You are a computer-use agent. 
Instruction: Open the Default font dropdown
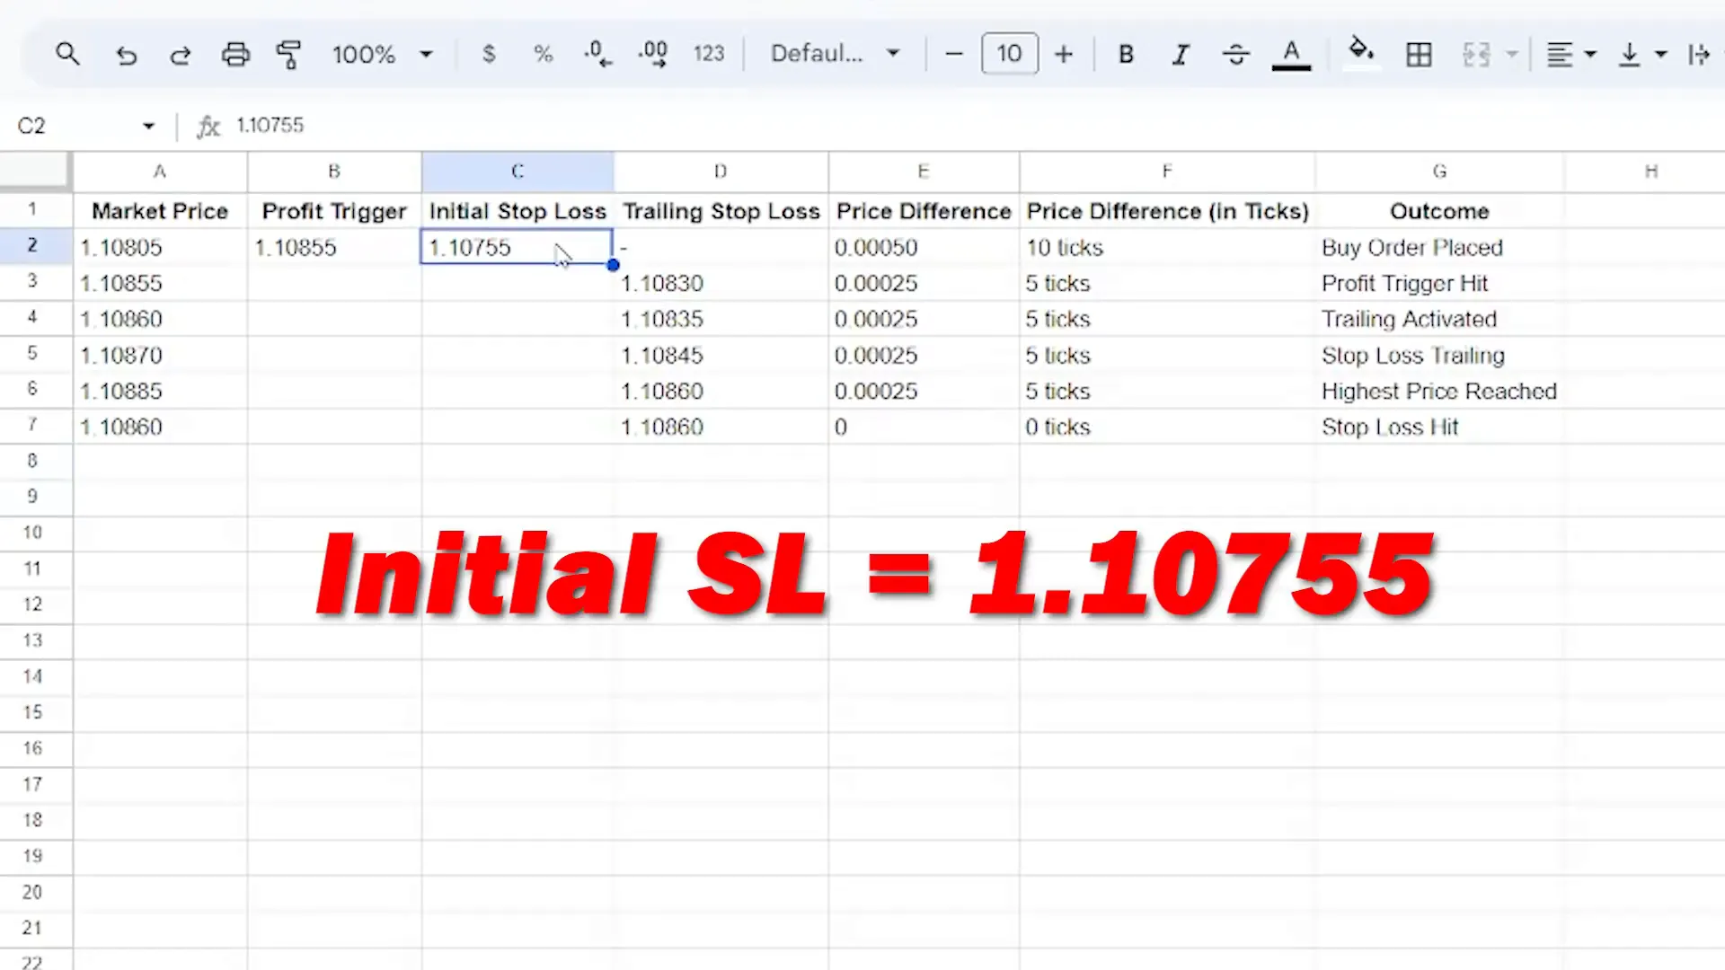(835, 55)
